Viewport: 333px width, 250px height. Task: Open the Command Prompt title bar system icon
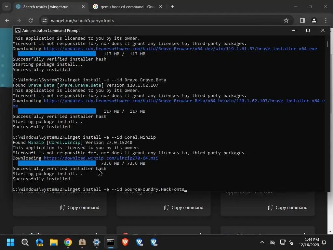click(x=18, y=31)
